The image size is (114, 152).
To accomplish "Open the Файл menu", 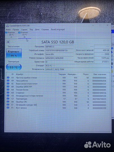I will pos(8,30).
